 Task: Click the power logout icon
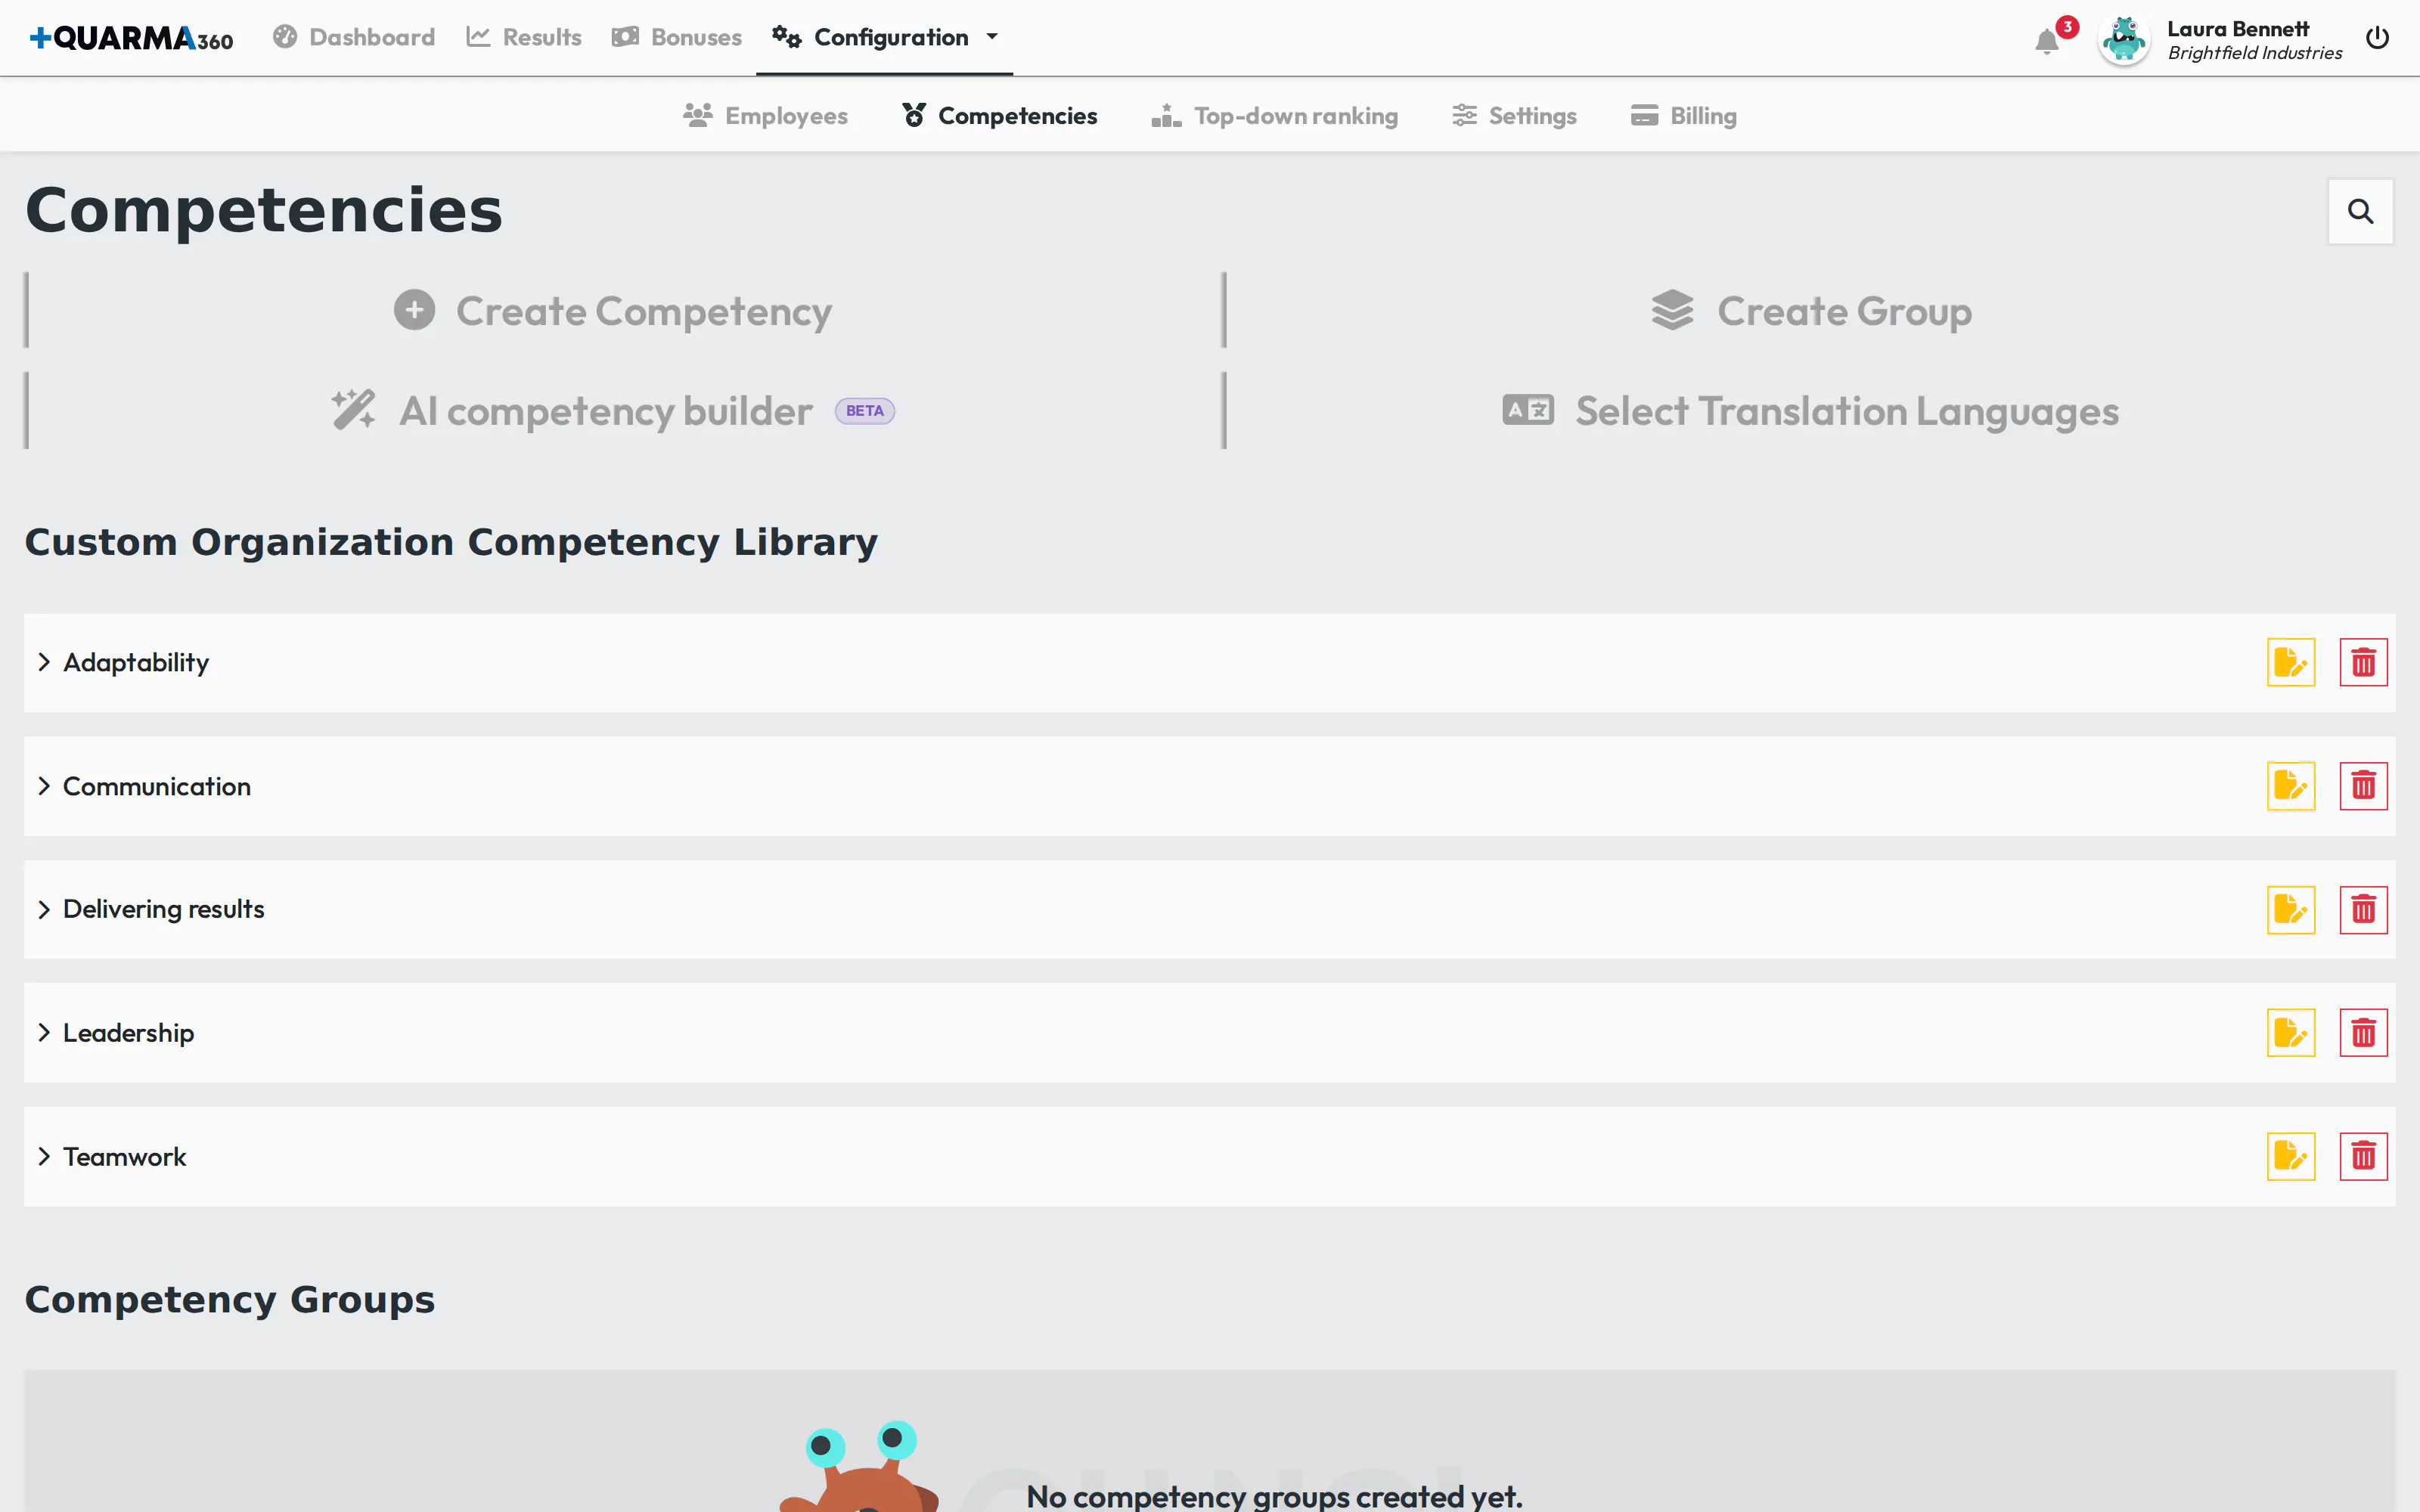2377,38
